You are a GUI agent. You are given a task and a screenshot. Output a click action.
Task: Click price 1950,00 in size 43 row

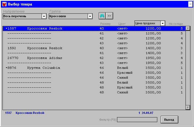(153, 63)
